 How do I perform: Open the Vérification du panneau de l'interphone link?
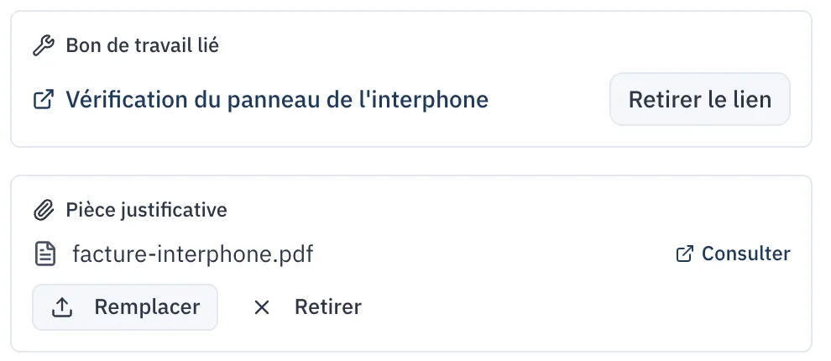point(277,100)
